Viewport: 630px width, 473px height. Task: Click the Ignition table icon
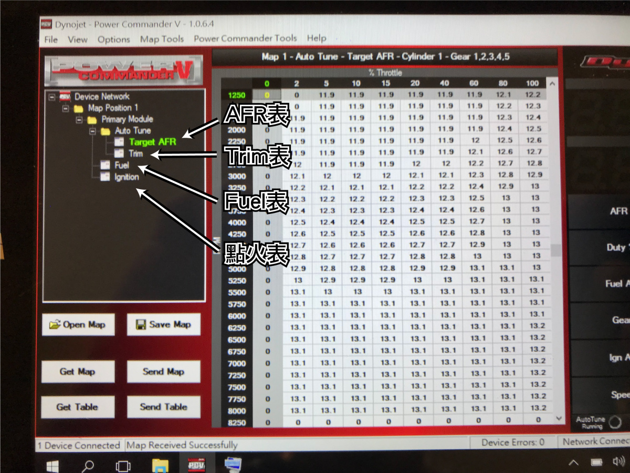tap(106, 178)
